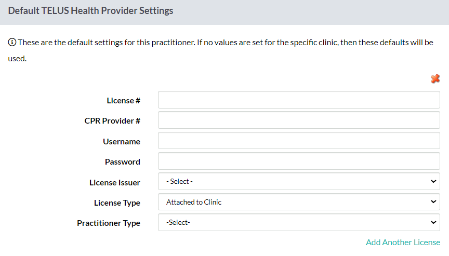Select the Username text box
The image size is (449, 256).
[x=299, y=140]
